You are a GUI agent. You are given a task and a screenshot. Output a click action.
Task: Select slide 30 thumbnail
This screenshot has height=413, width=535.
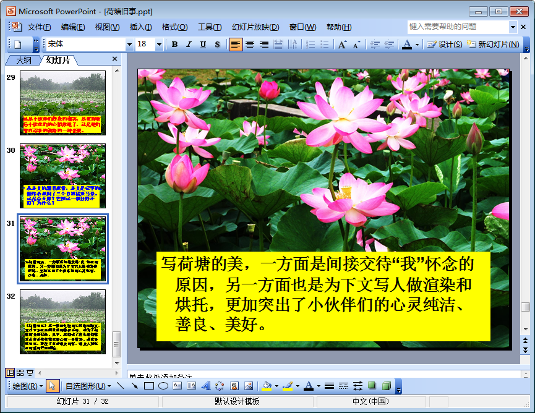(x=62, y=176)
